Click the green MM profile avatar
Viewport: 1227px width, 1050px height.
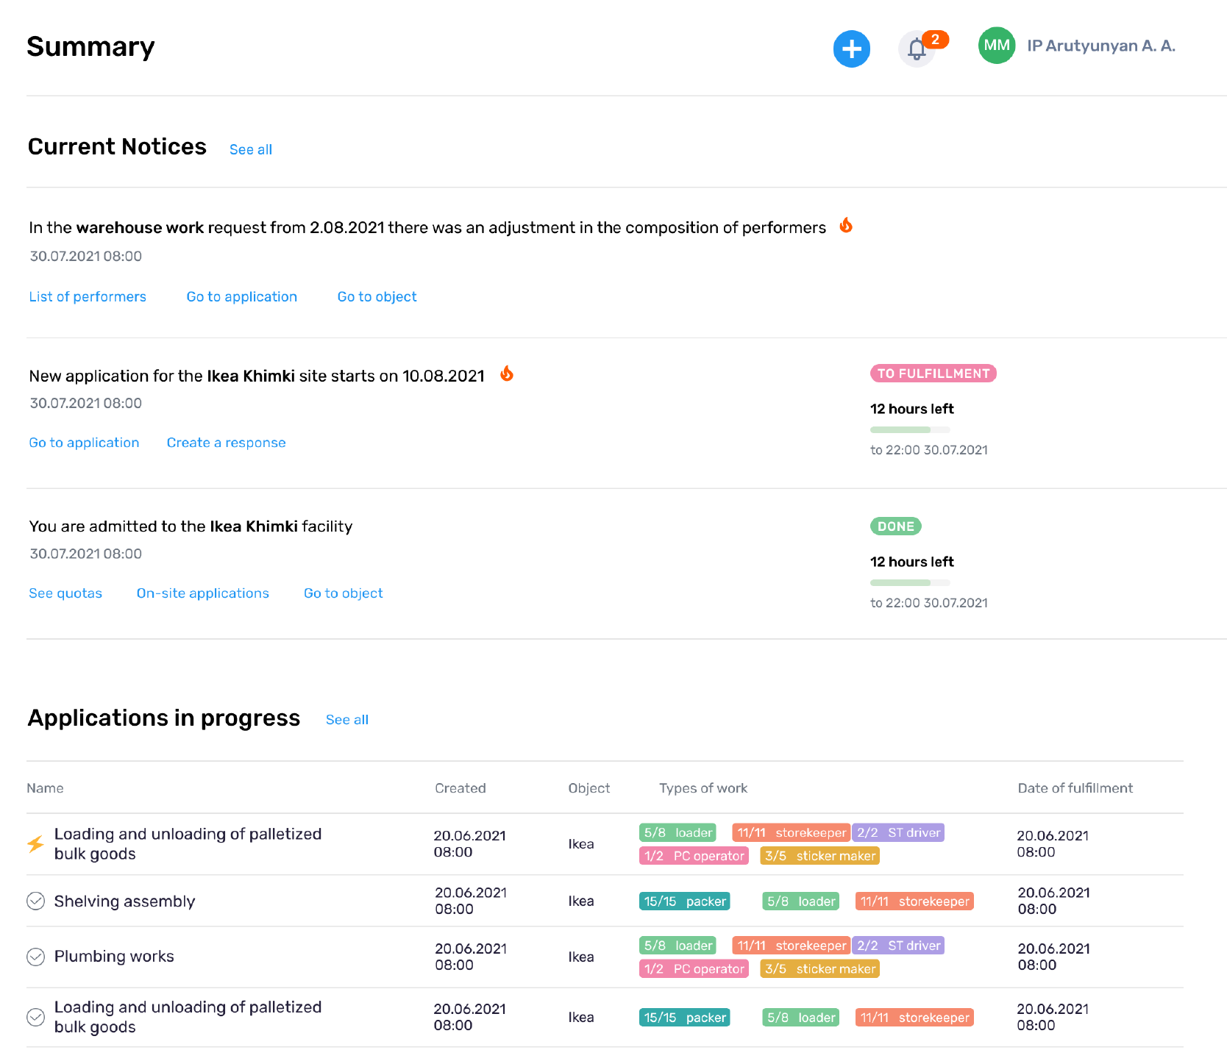tap(996, 46)
